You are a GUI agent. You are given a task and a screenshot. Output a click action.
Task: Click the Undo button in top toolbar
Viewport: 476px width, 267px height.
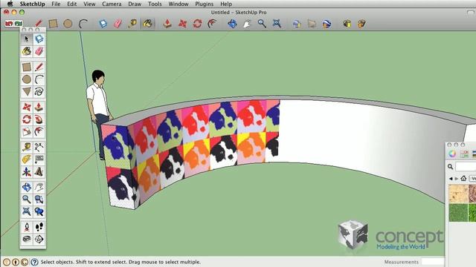[8, 24]
